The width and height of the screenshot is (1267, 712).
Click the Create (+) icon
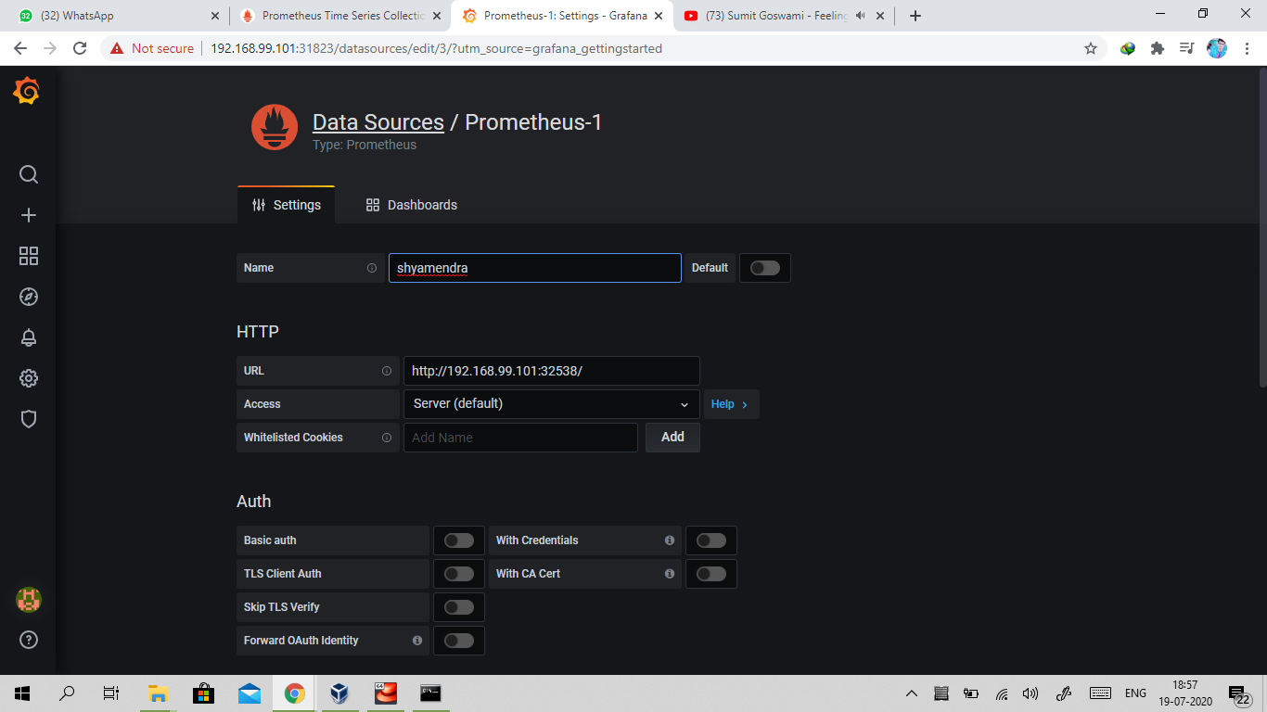tap(28, 214)
